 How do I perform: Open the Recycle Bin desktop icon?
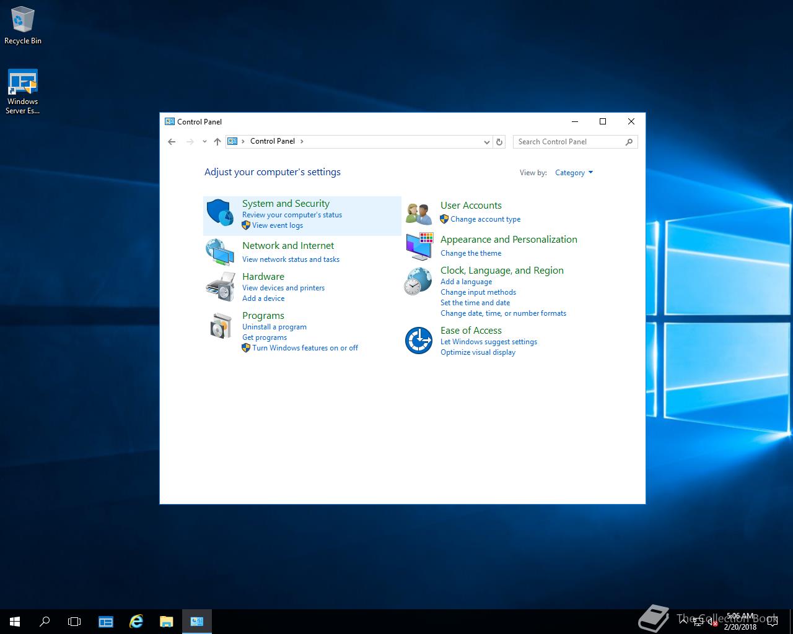click(23, 26)
